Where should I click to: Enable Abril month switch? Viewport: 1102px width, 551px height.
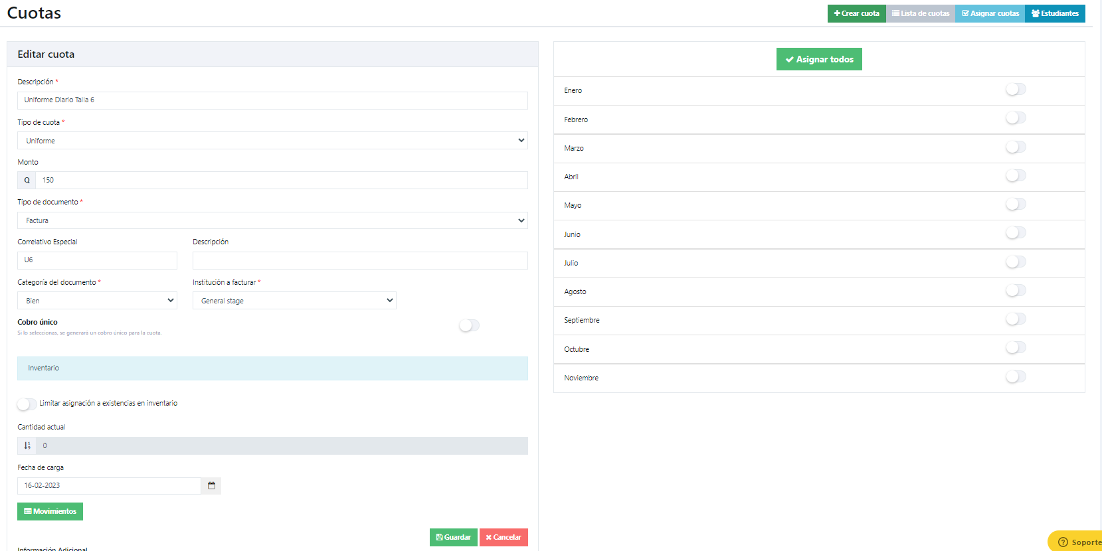1016,176
